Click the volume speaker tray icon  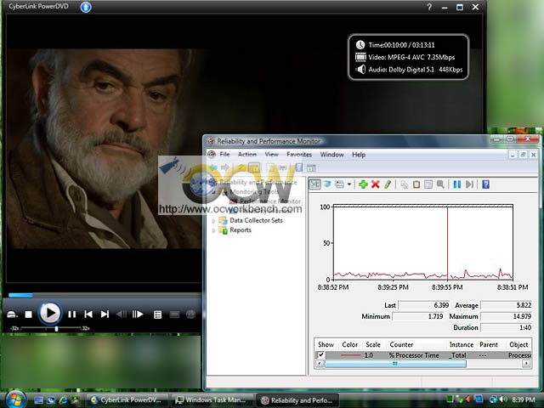[502, 400]
